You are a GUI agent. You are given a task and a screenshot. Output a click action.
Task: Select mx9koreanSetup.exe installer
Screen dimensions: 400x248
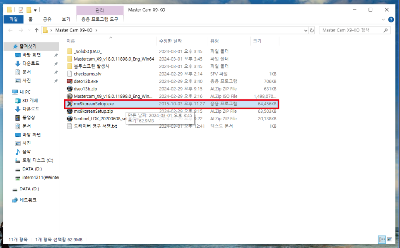click(x=94, y=104)
